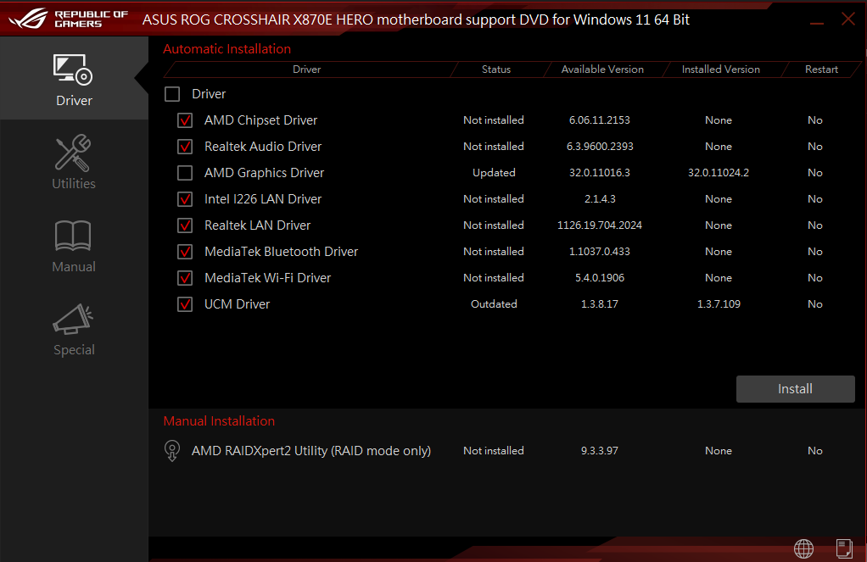
Task: Uncheck the Intel I226 LAN Driver checkbox
Action: click(185, 199)
